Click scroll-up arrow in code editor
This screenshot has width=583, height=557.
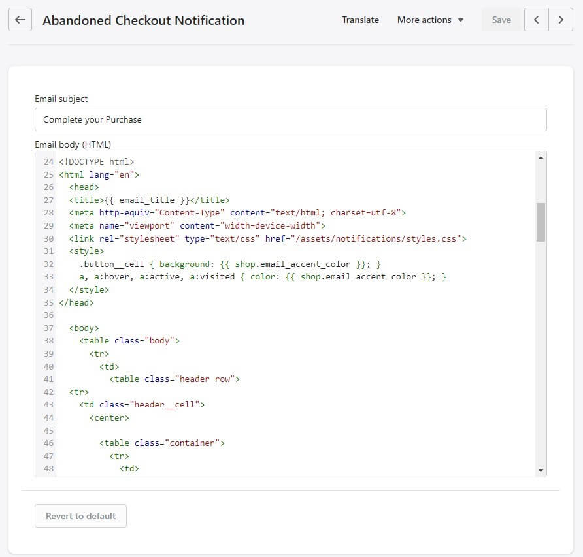point(541,157)
